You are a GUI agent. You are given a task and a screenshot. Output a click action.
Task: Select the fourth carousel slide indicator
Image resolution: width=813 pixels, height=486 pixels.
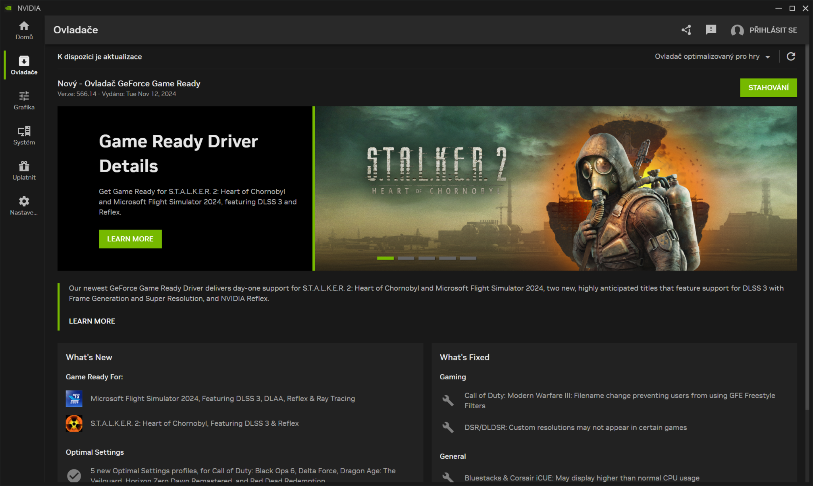(x=447, y=258)
